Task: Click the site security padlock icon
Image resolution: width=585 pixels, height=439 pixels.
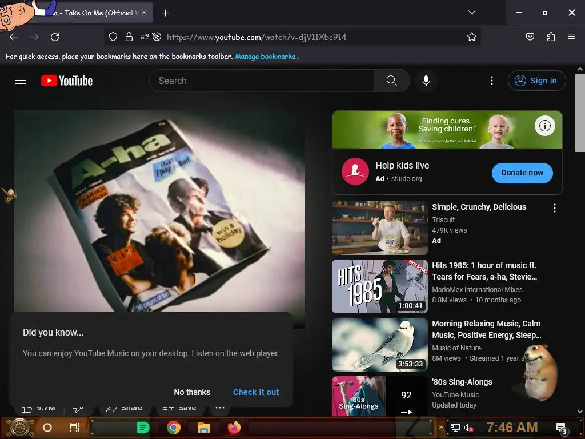Action: click(129, 37)
